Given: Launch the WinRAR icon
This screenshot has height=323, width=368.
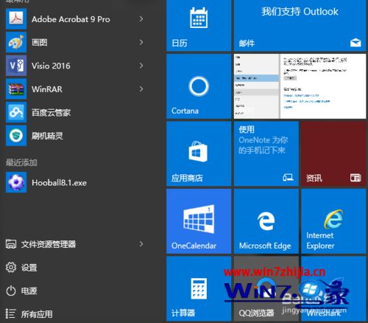Looking at the screenshot, I should click(x=16, y=89).
